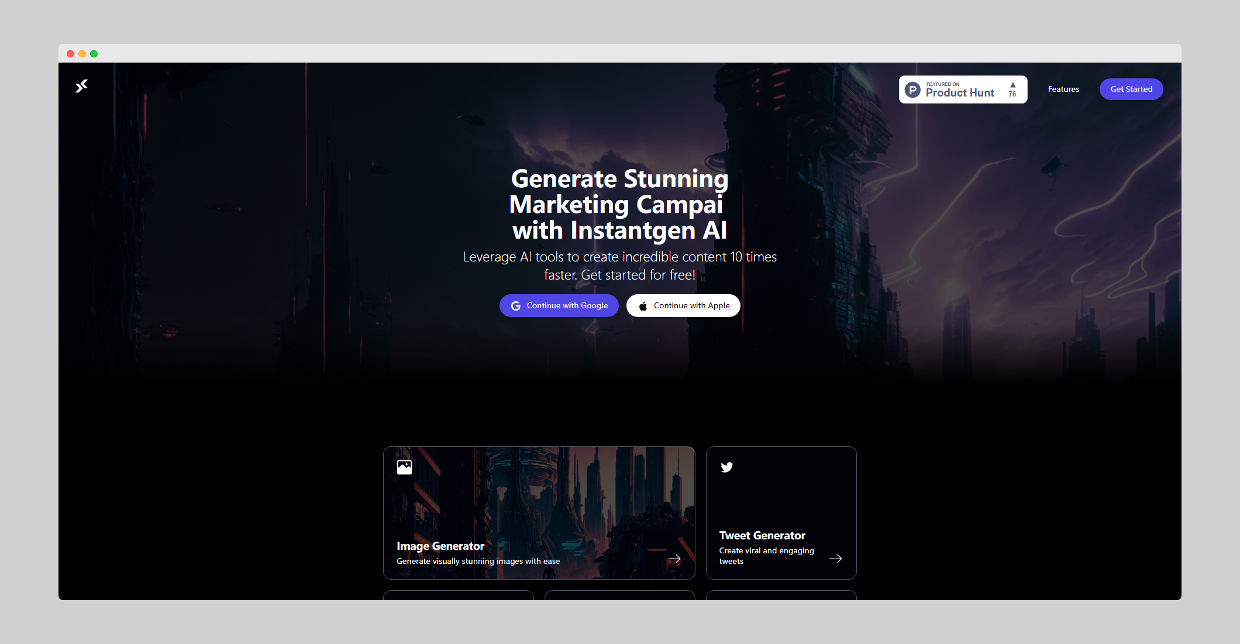Open the Tweet Generator title
Image resolution: width=1240 pixels, height=644 pixels.
point(762,536)
